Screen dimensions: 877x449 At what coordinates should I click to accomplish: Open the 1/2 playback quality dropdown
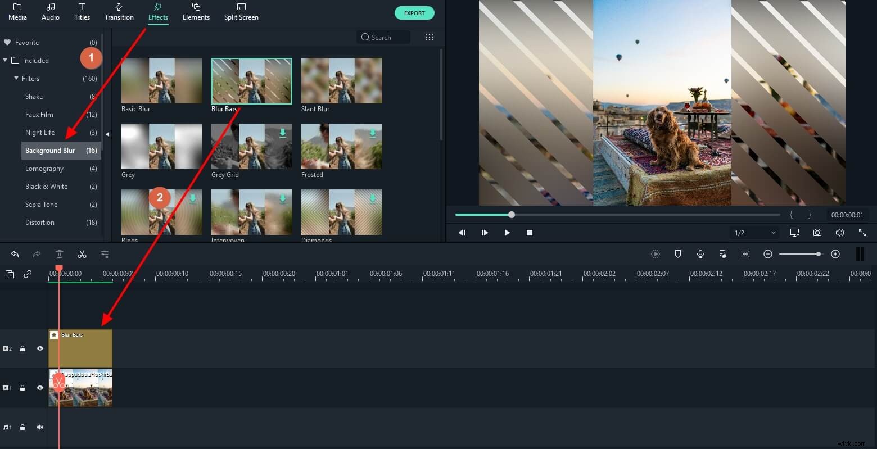pyautogui.click(x=754, y=232)
